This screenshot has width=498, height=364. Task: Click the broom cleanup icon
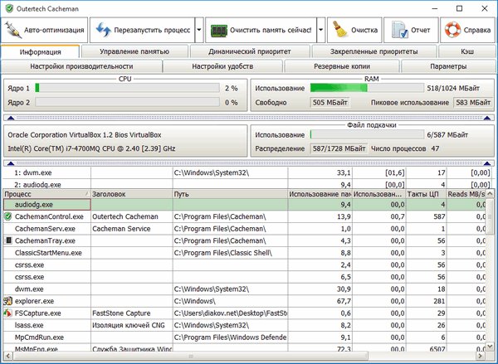coord(340,30)
